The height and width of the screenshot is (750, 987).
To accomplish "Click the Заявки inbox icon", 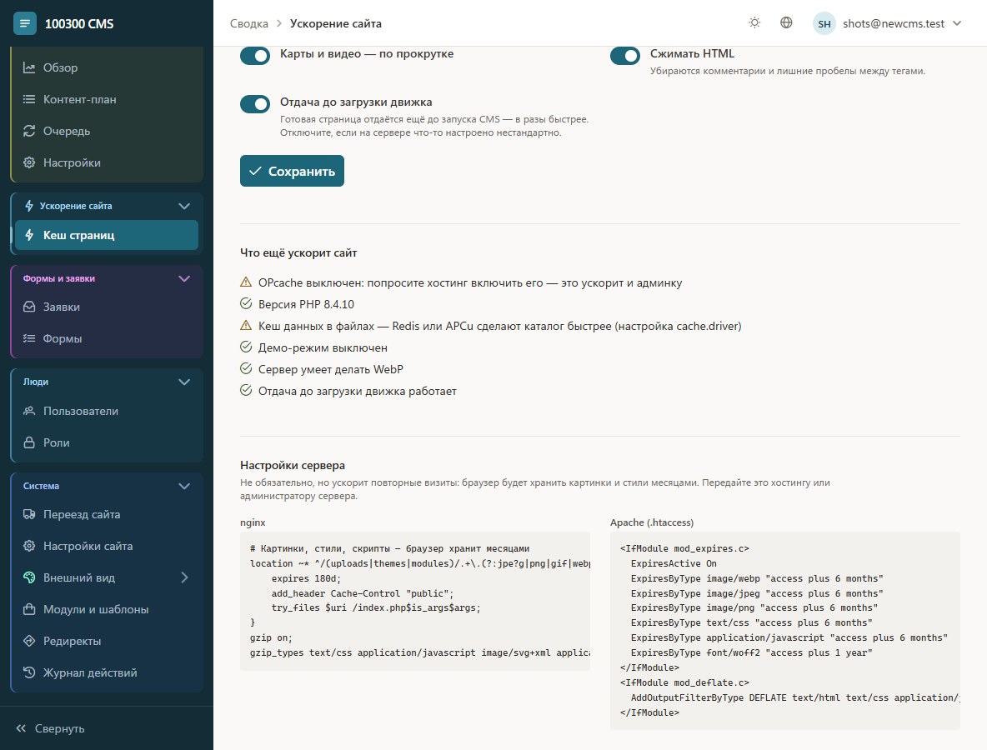I will [29, 307].
